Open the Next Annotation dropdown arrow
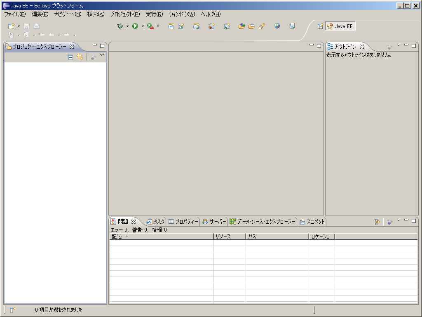Viewport: 422px width, 317px height. click(19, 35)
